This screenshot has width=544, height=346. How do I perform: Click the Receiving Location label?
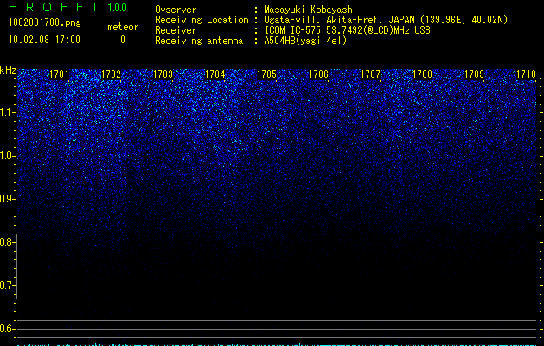pyautogui.click(x=202, y=20)
